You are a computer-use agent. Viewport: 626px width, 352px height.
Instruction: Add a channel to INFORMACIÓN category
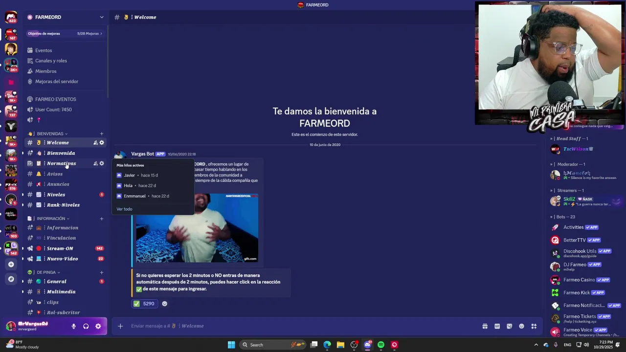pos(102,219)
